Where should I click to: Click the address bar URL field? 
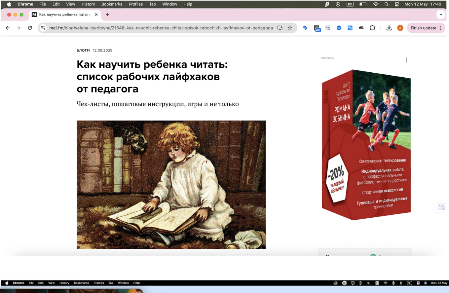tap(161, 28)
